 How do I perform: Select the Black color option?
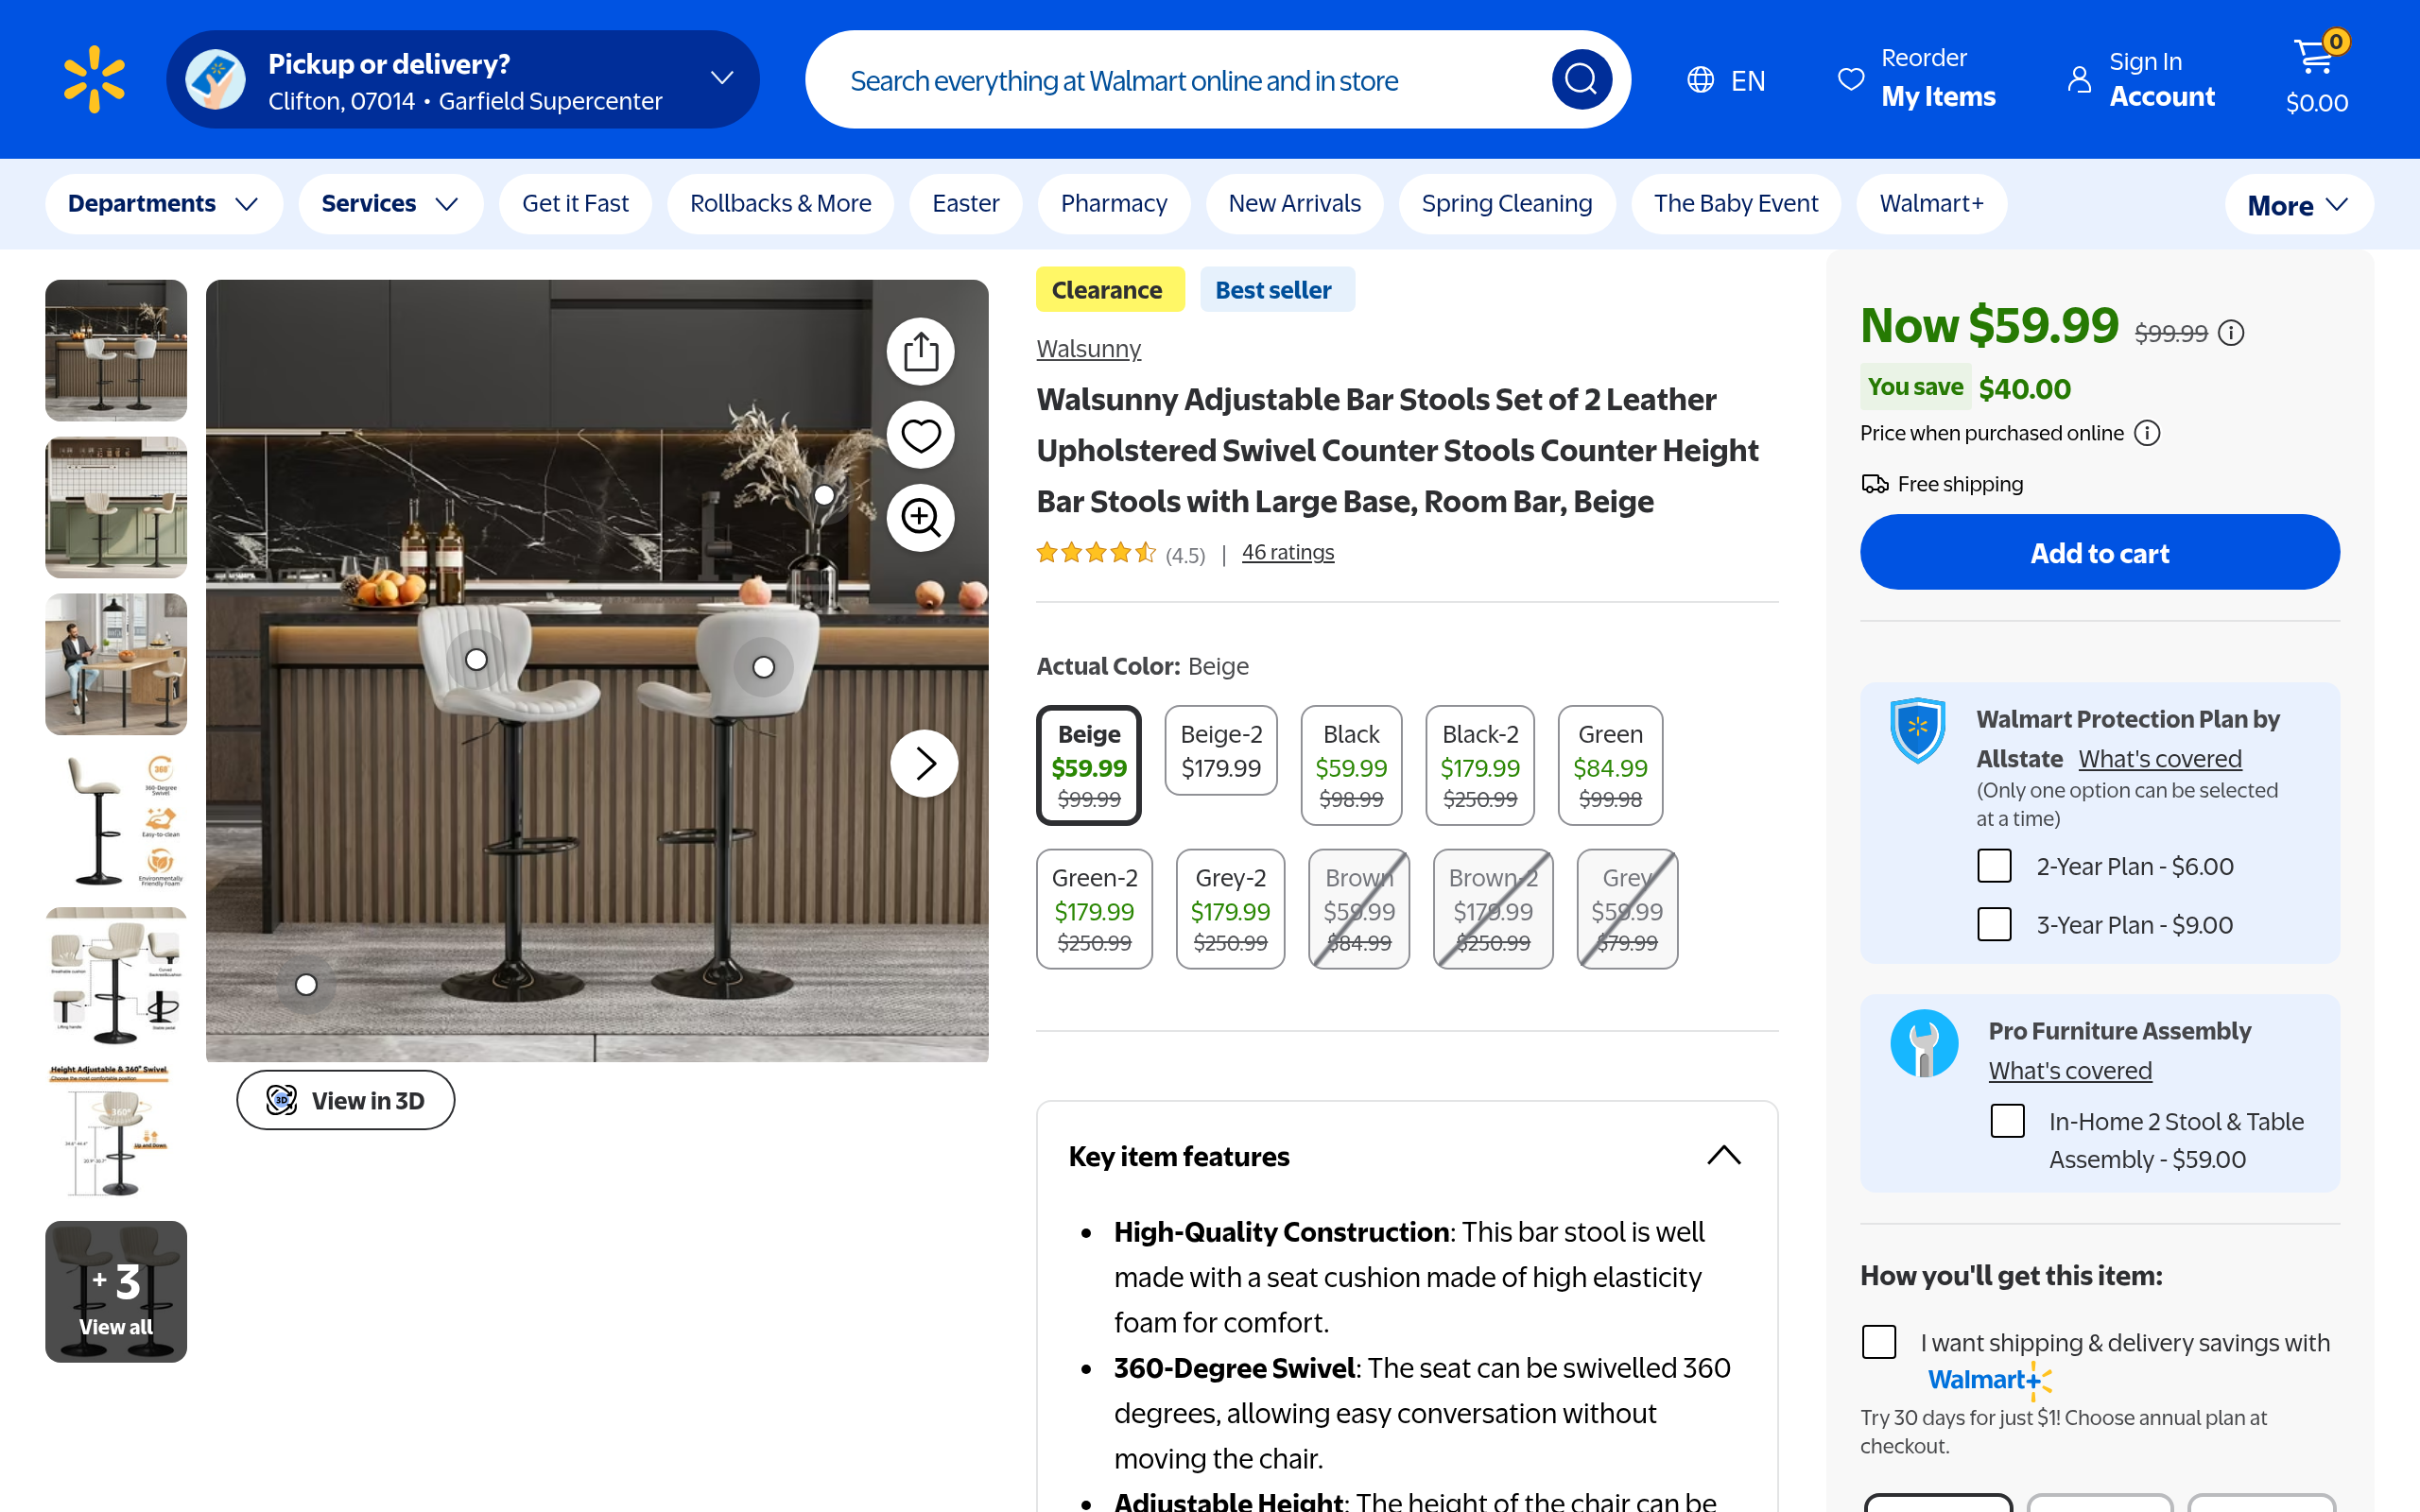click(x=1350, y=765)
